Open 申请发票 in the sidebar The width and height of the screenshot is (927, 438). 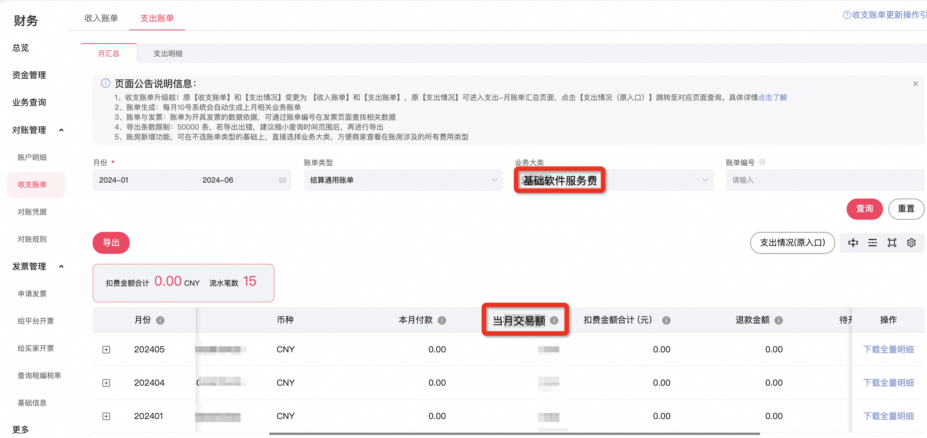32,294
